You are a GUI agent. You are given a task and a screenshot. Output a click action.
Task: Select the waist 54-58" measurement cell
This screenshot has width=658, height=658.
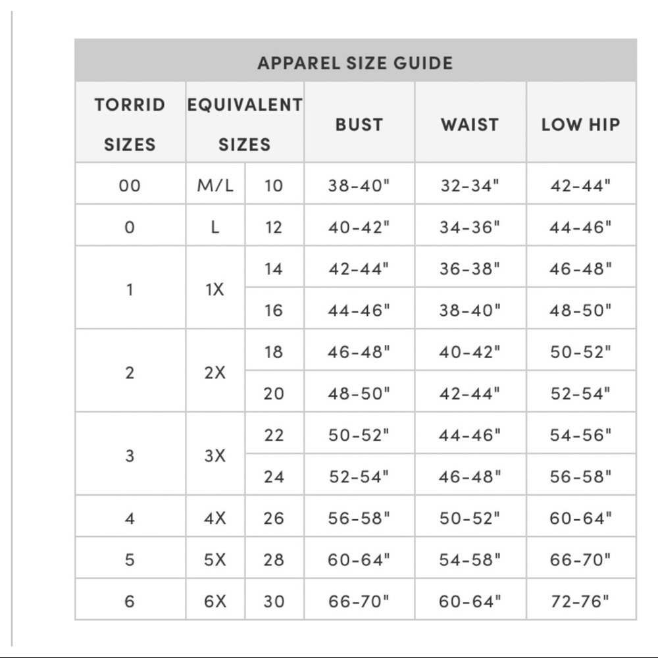coord(470,560)
